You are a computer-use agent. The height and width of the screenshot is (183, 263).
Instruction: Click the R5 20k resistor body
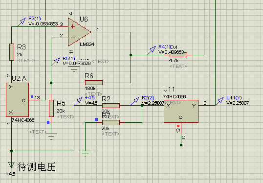click(x=51, y=108)
